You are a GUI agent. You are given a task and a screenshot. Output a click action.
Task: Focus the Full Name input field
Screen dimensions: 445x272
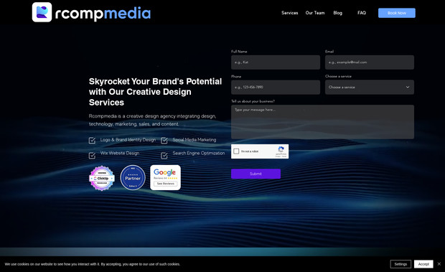tap(276, 62)
